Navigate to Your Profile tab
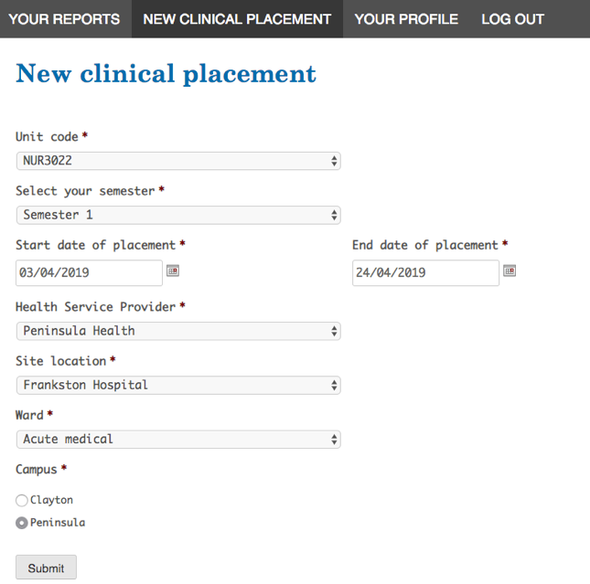Image resolution: width=590 pixels, height=584 pixels. (x=406, y=19)
